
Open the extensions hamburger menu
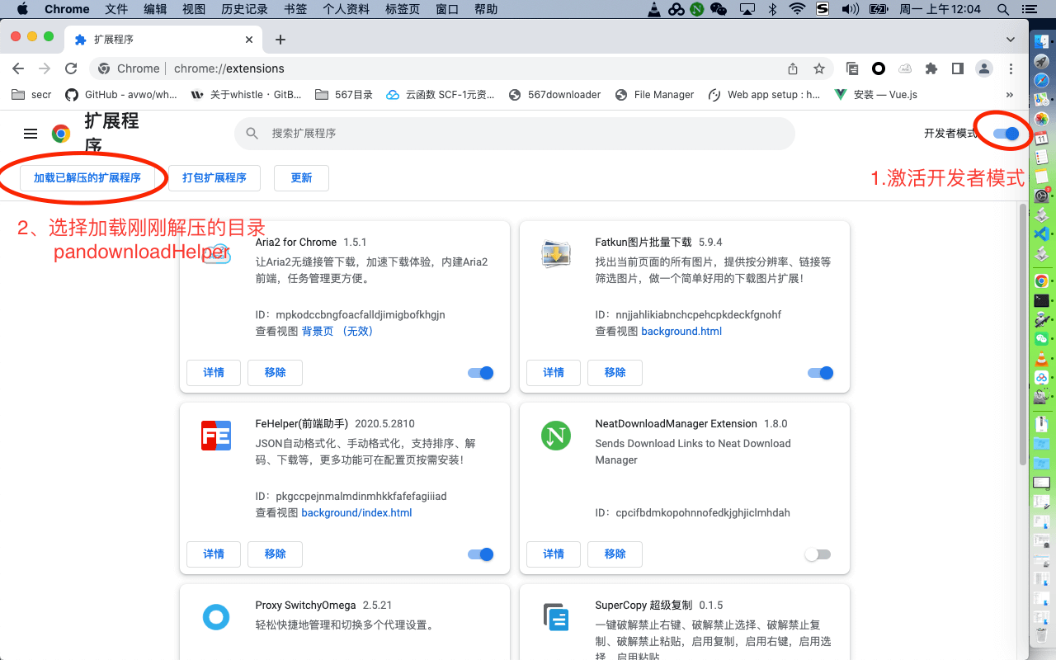tap(31, 134)
